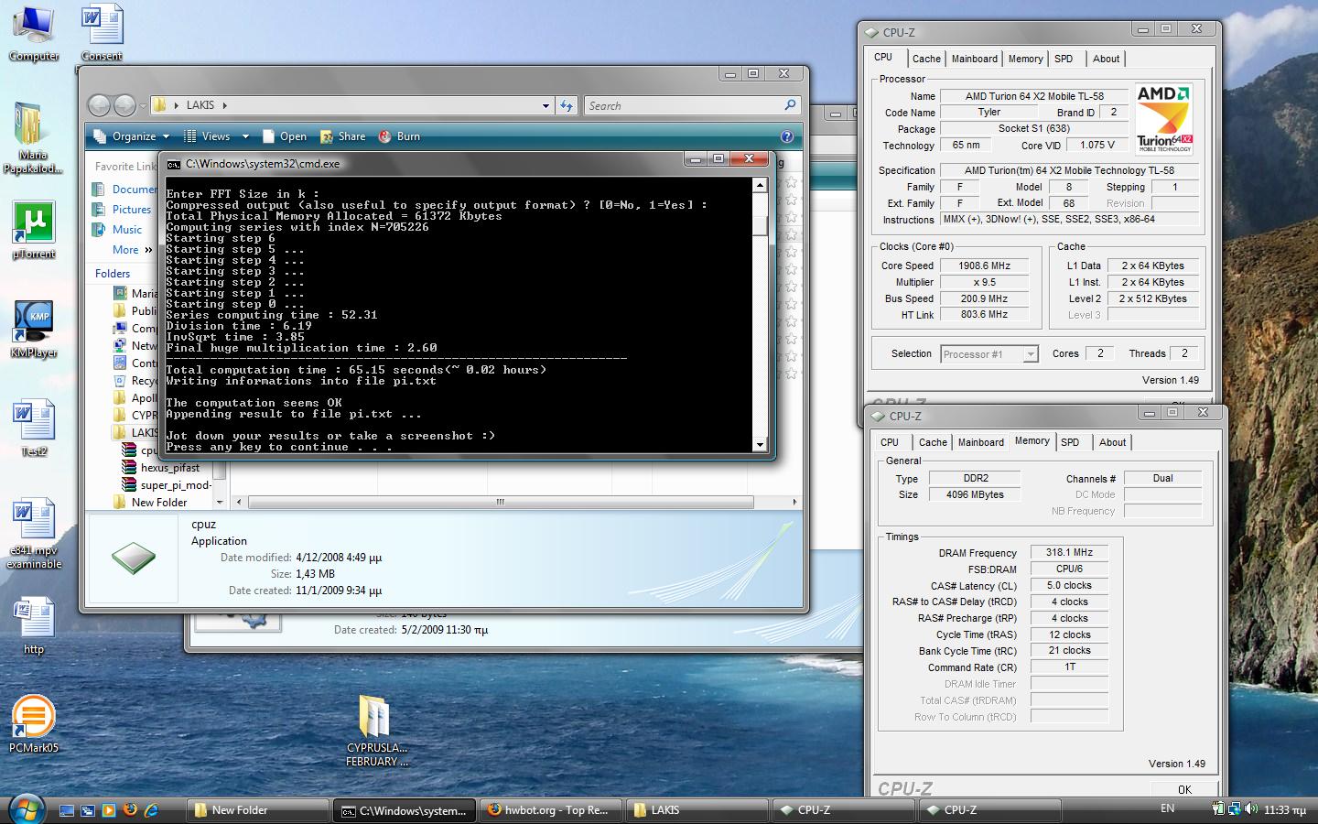This screenshot has width=1318, height=824.
Task: Launch KMPlayer from the desktop
Action: pyautogui.click(x=34, y=329)
